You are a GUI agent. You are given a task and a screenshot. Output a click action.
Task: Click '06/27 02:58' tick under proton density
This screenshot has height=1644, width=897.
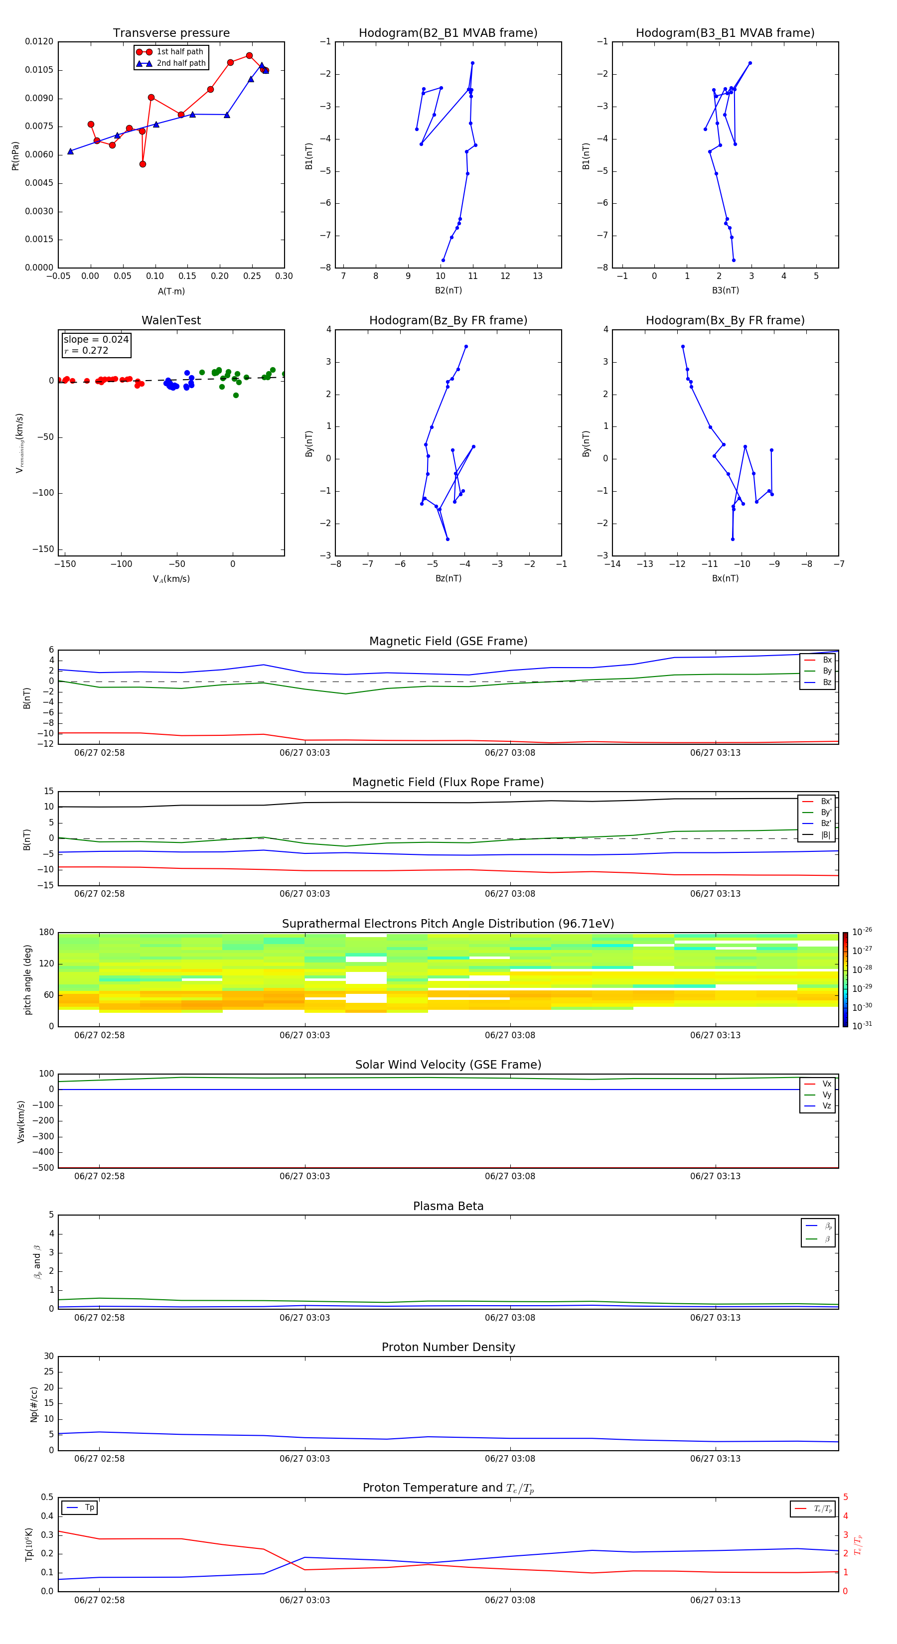100,1458
